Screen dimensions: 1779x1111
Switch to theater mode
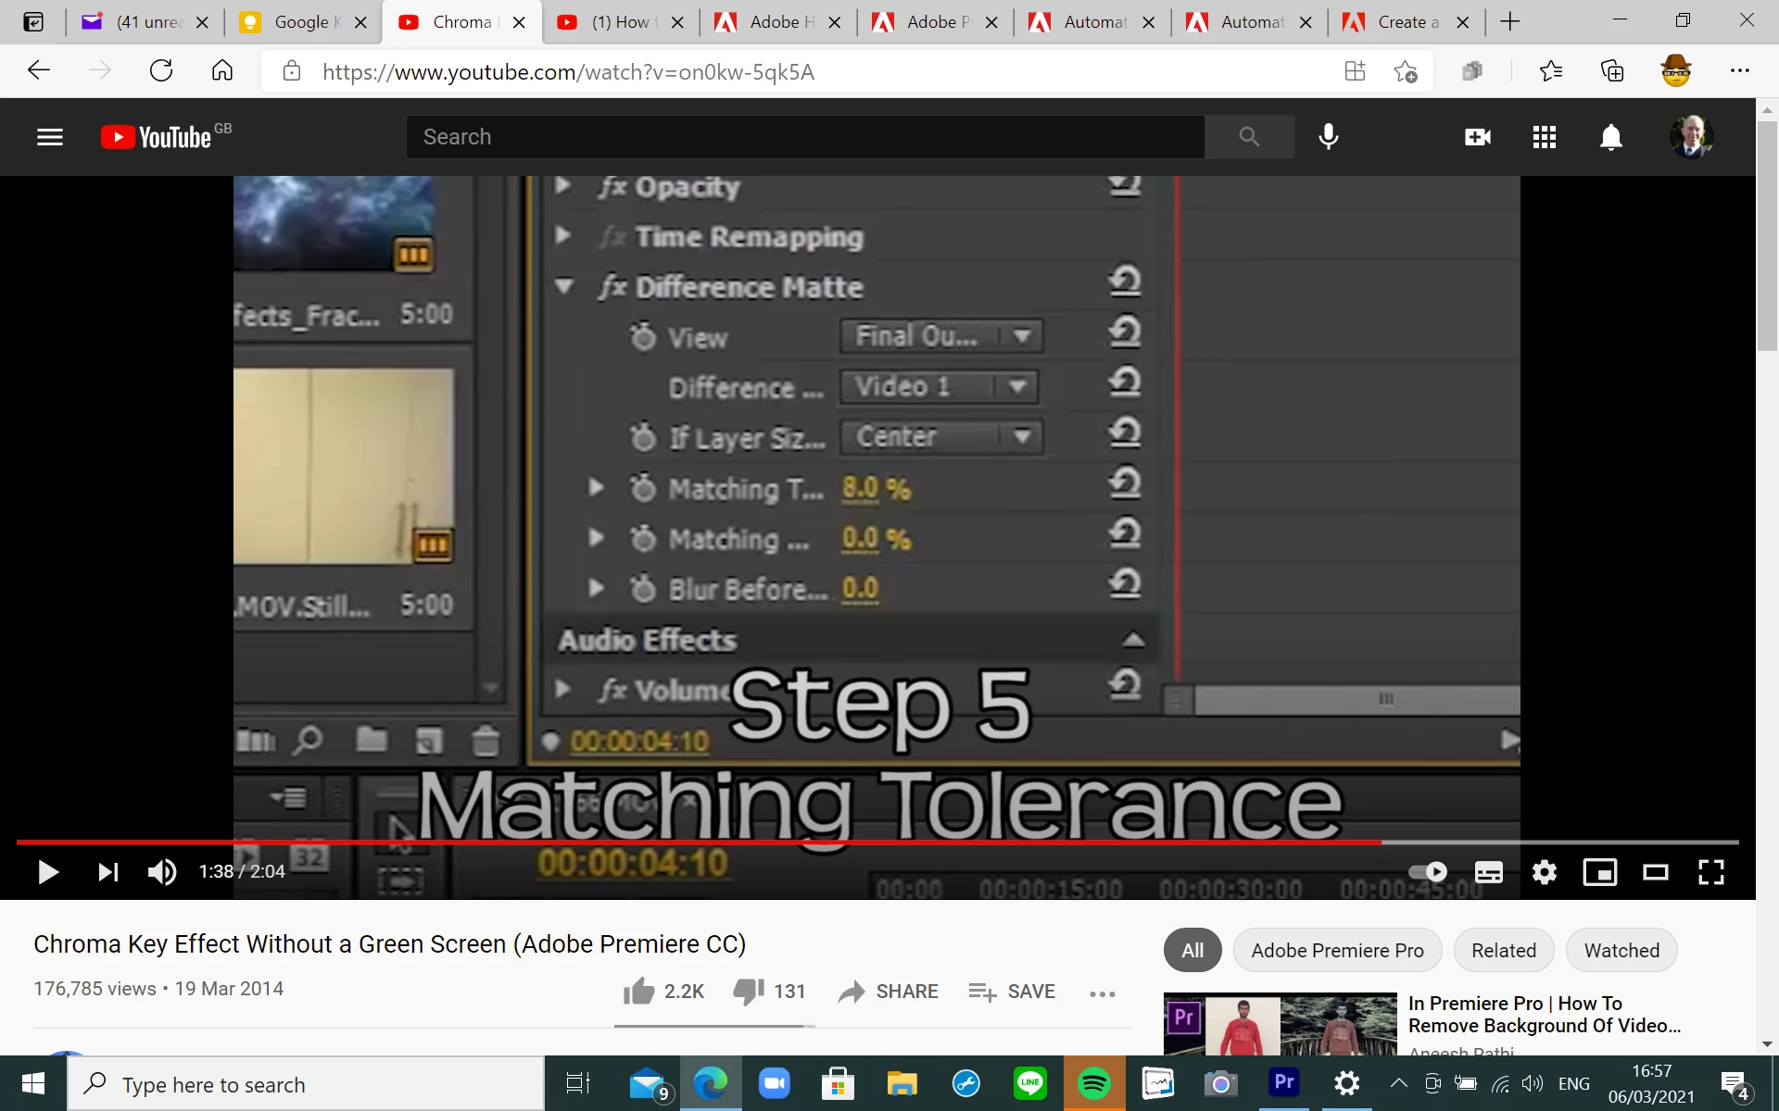point(1655,872)
